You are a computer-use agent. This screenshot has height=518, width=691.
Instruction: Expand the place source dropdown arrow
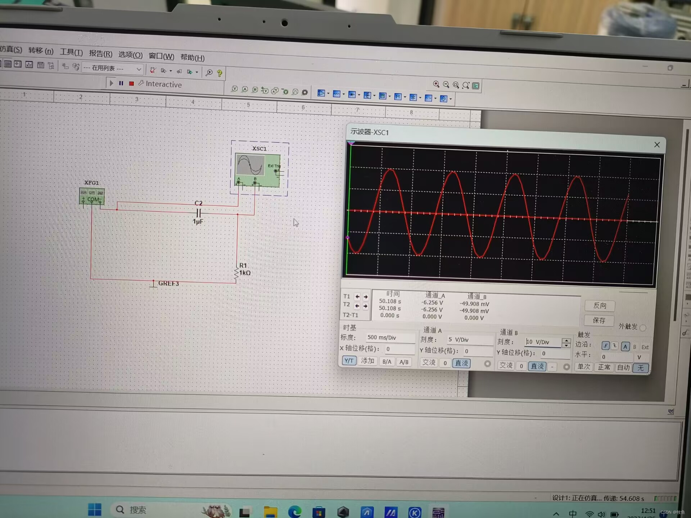pyautogui.click(x=329, y=94)
